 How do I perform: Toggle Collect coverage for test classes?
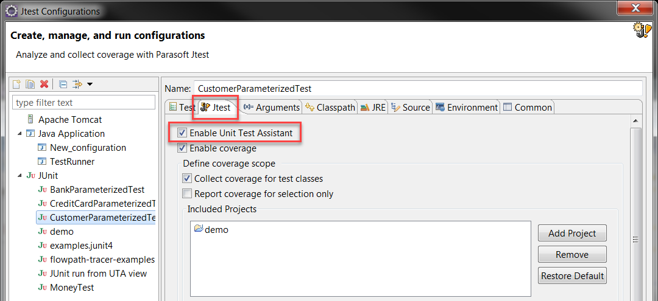click(x=187, y=179)
